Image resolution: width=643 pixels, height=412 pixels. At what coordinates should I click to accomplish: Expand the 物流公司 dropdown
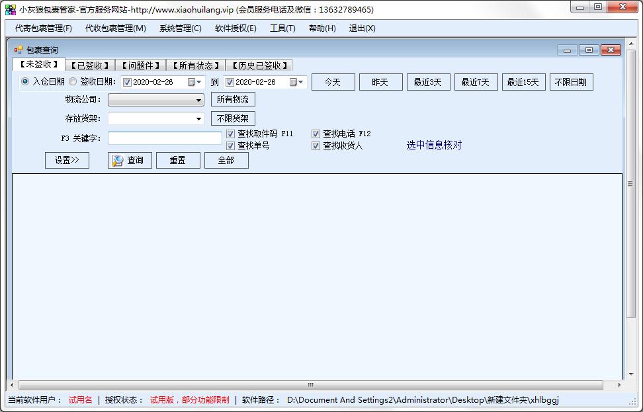coord(199,101)
